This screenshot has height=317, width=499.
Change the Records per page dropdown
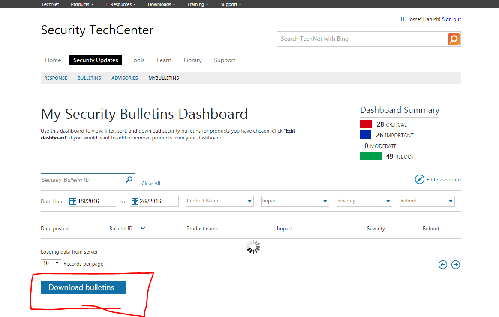pos(51,263)
